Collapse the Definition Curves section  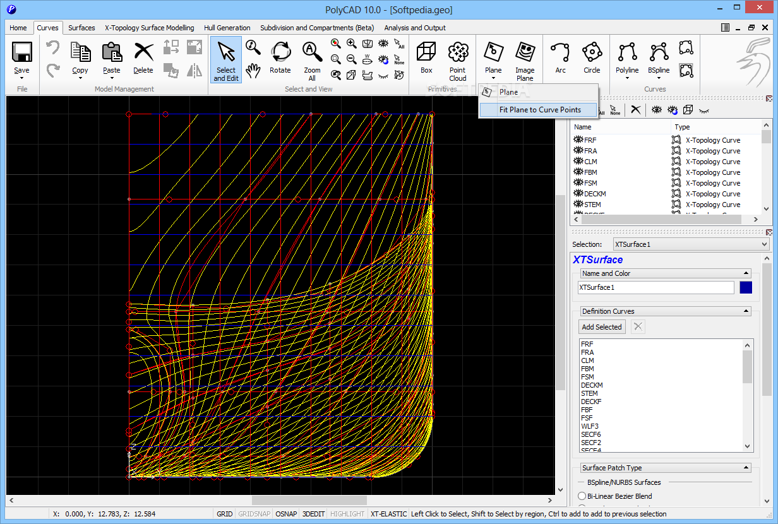(x=746, y=311)
